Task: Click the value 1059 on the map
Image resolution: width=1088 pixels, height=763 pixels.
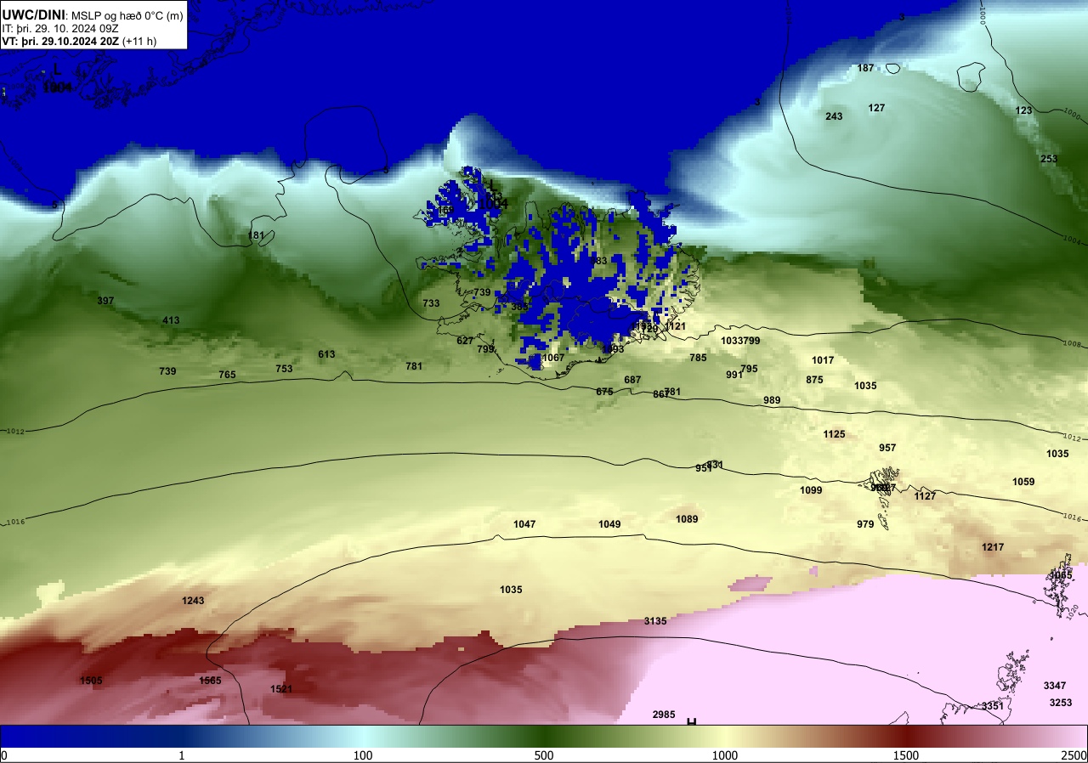Action: tap(1023, 482)
